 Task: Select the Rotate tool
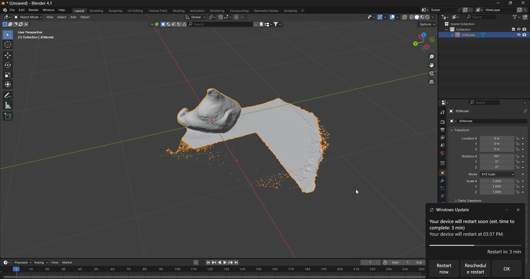(8, 65)
